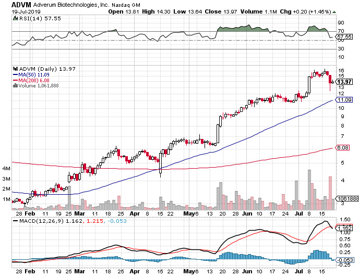Click the tall pink volume bar after Jul 15

pyautogui.click(x=330, y=193)
